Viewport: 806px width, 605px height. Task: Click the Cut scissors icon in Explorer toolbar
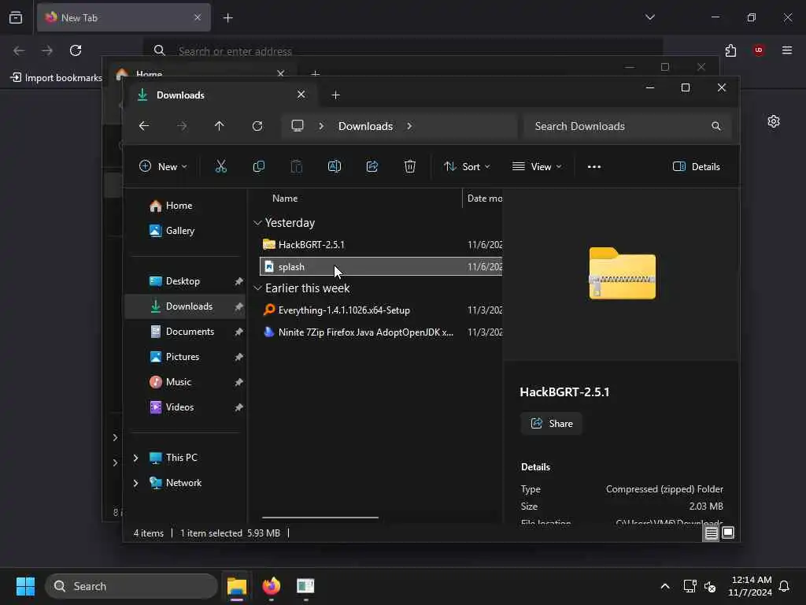coord(221,167)
